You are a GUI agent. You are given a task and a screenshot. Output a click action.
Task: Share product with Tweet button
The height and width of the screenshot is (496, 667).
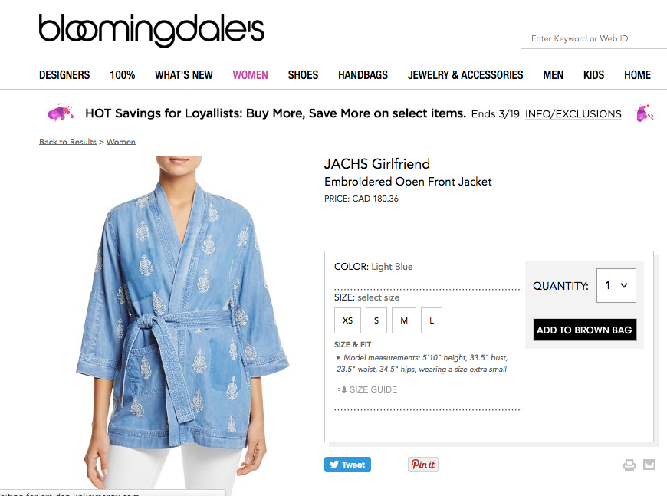pyautogui.click(x=347, y=465)
